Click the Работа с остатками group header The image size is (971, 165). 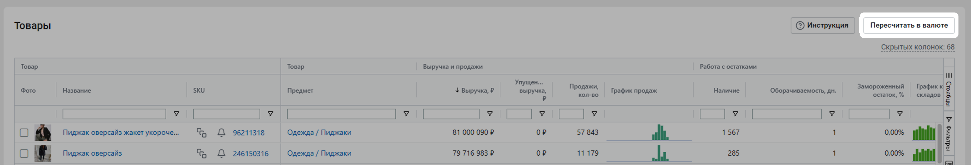pyautogui.click(x=728, y=67)
